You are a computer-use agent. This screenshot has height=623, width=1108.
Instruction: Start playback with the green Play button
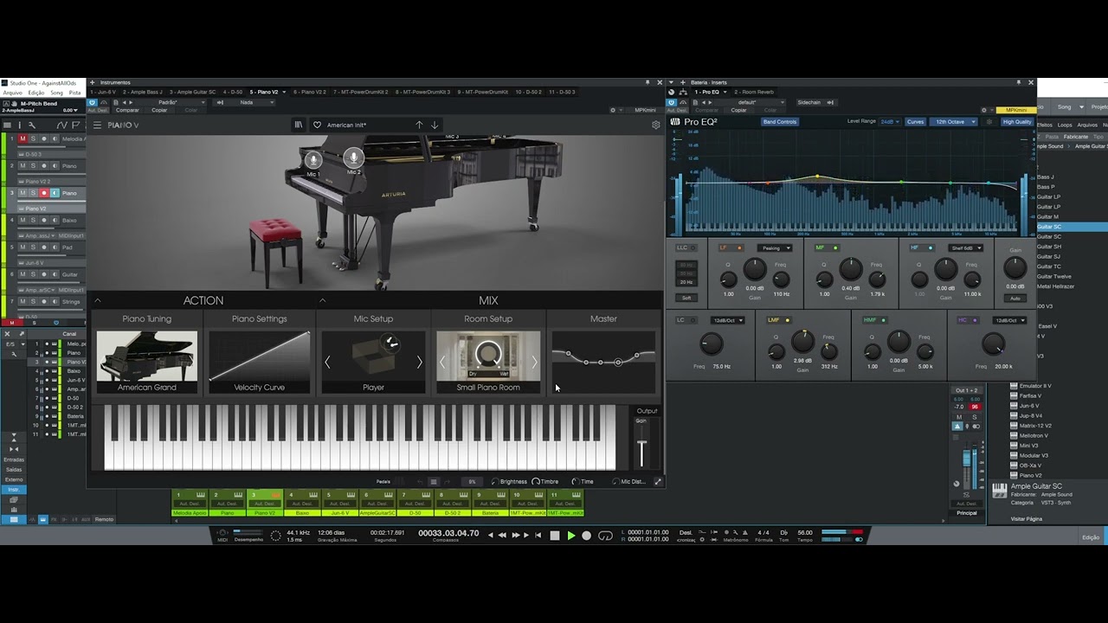click(570, 536)
